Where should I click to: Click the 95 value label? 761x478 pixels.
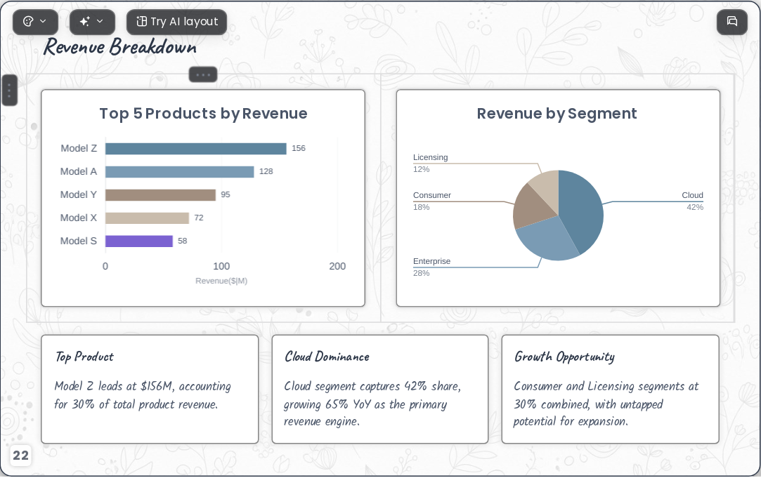225,195
